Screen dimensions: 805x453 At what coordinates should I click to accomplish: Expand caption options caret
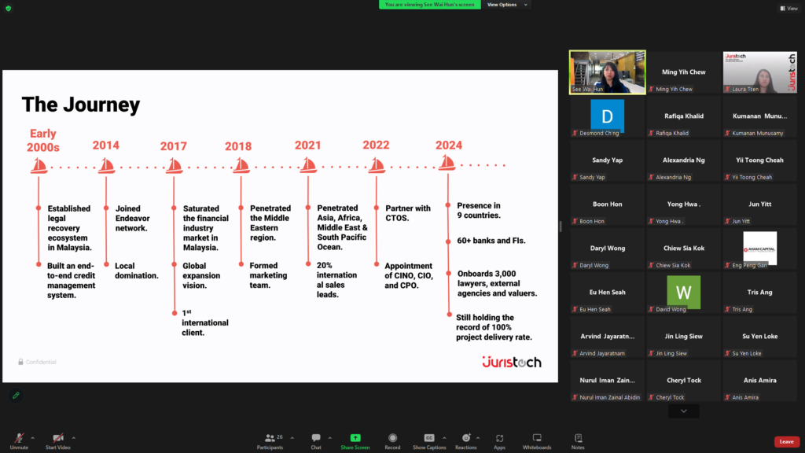[x=444, y=438]
